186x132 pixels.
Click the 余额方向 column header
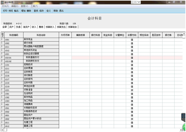click(x=132, y=35)
